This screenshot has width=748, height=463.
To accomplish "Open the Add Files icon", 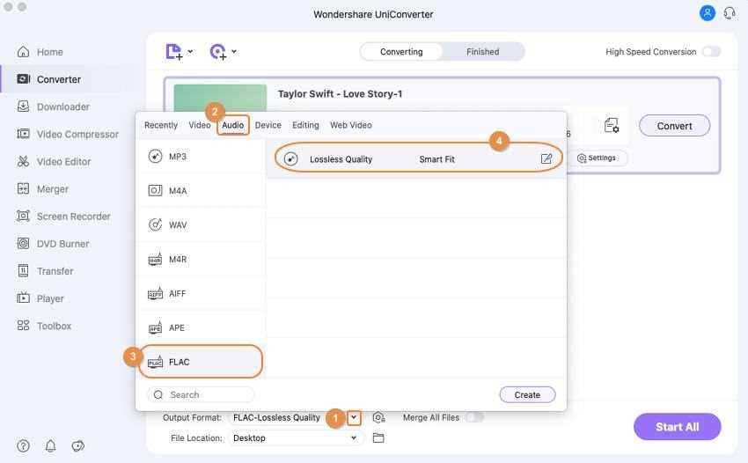I will pyautogui.click(x=173, y=52).
